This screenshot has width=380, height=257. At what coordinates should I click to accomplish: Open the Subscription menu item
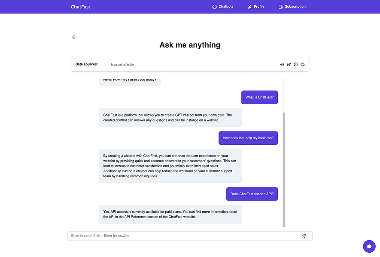(x=295, y=6)
